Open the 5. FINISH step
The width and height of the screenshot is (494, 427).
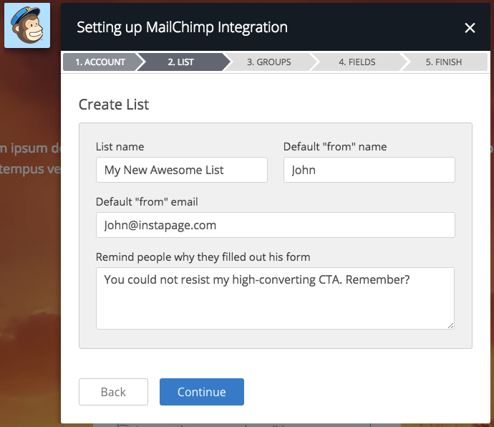[444, 62]
